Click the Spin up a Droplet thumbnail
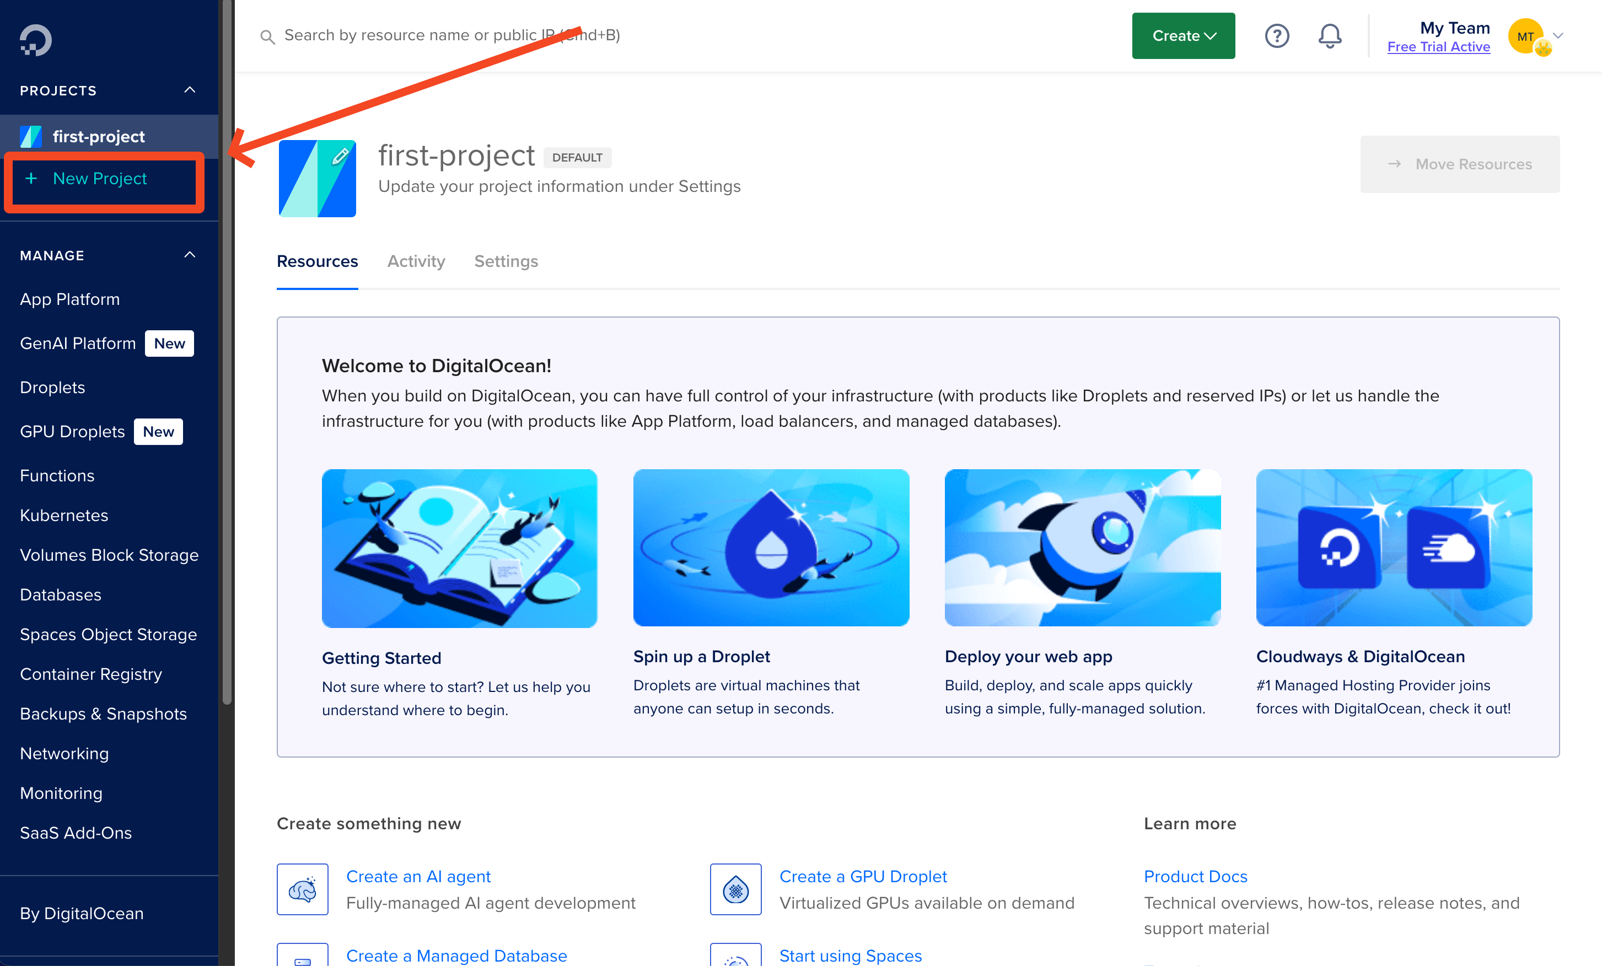Screen dimensions: 1602x966 [771, 548]
